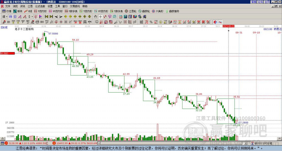Viewport: 282px width, 151px height.
Task: Toggle the 权 adjustment button
Action: point(36,17)
